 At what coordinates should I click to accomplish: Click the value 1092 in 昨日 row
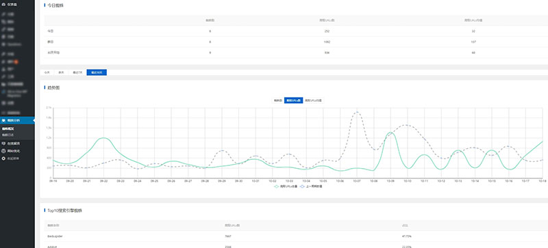(327, 42)
